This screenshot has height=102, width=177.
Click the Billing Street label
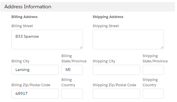(x=22, y=26)
